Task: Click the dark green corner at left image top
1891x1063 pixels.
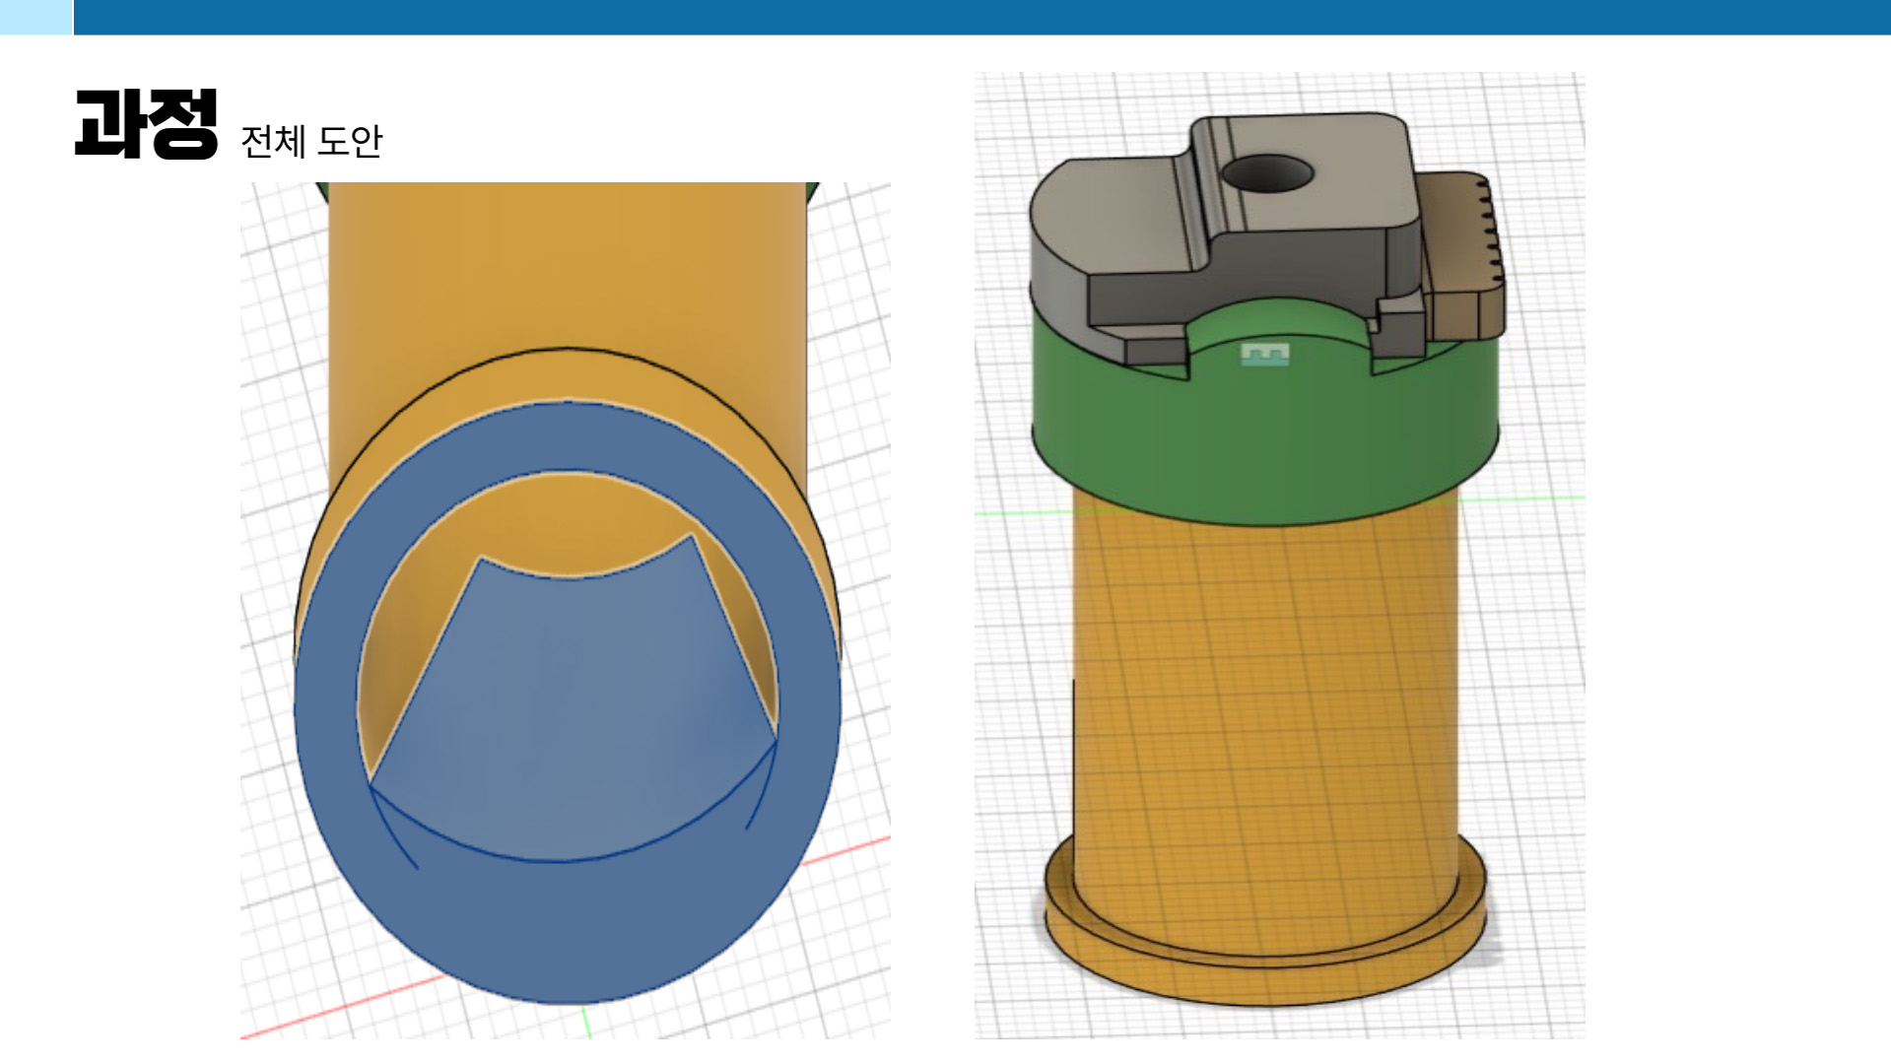Action: (x=321, y=189)
